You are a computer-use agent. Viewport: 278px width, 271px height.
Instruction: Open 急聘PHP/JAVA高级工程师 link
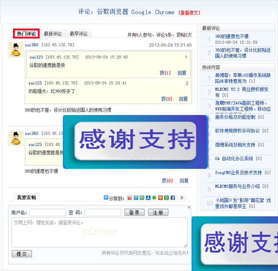[243, 106]
